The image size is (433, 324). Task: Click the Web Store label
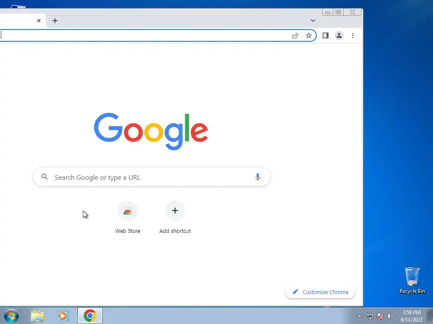pyautogui.click(x=128, y=231)
